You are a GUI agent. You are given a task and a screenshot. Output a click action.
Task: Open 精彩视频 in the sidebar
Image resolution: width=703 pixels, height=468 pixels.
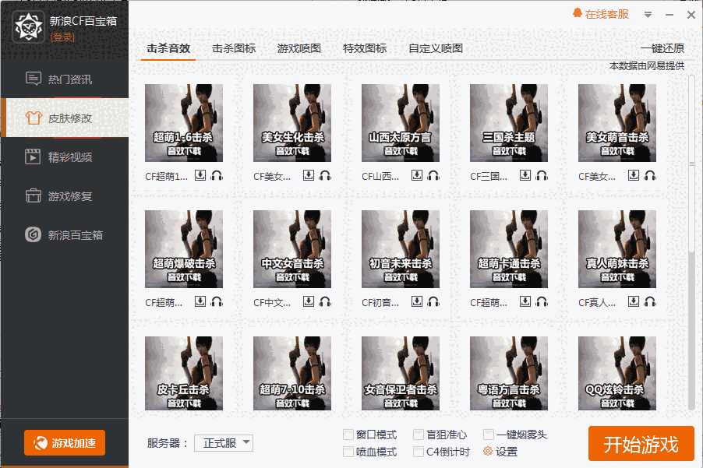click(x=65, y=157)
